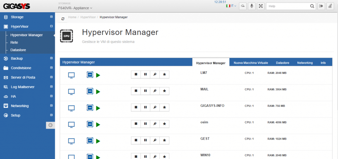This screenshot has width=338, height=159.
Task: Click the cloud icon in top bar
Action: pos(243,6)
